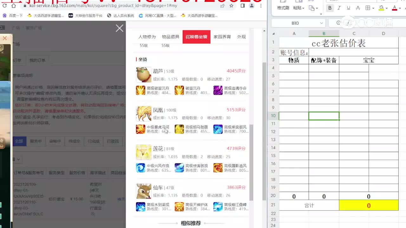The height and width of the screenshot is (228, 406).
Task: Click the copy icon in spreadsheet toolbar
Action: (311, 8)
